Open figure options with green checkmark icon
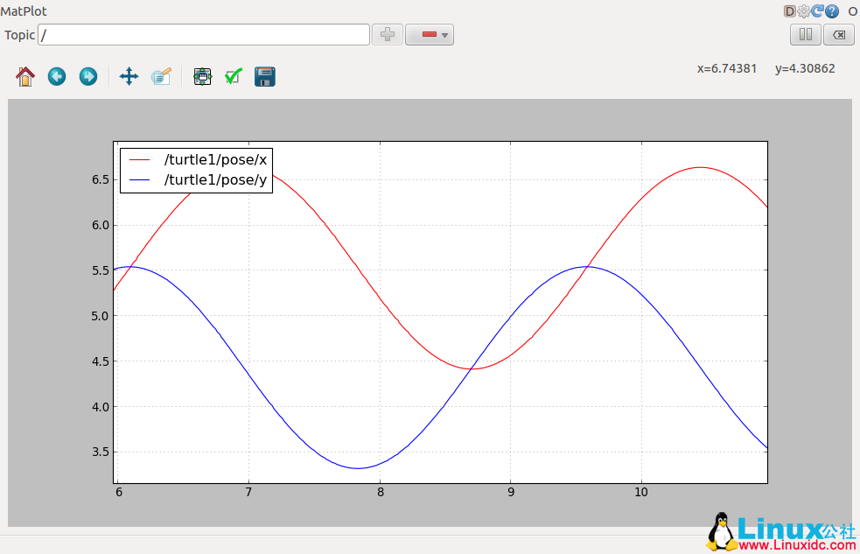860x554 pixels. pyautogui.click(x=234, y=76)
